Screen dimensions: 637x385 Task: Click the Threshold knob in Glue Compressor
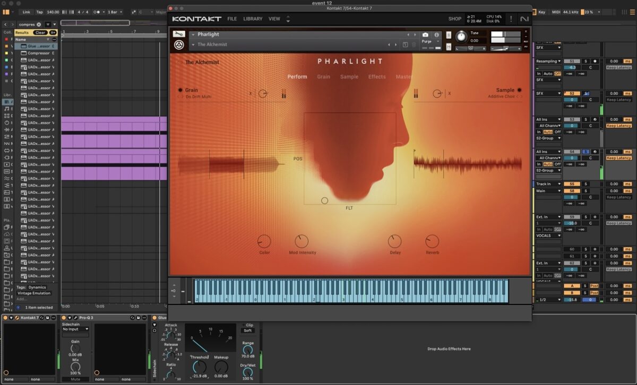point(199,366)
